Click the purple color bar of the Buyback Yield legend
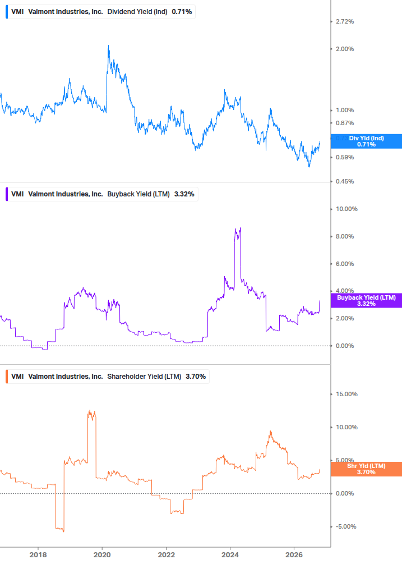Image resolution: width=402 pixels, height=564 pixels. coord(7,194)
